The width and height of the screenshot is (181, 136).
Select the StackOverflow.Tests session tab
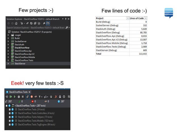coord(18,92)
